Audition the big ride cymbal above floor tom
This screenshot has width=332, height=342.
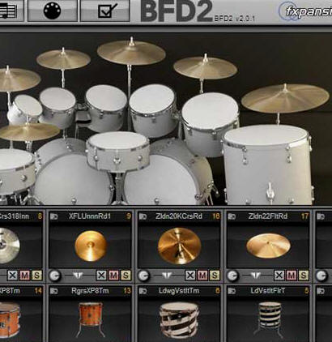pos(285,98)
